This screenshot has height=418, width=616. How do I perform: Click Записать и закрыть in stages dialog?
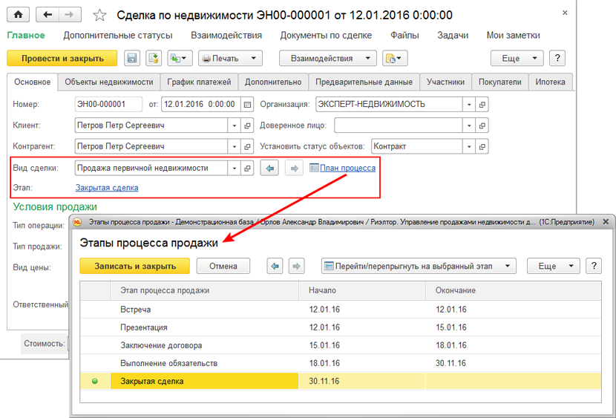(x=135, y=266)
